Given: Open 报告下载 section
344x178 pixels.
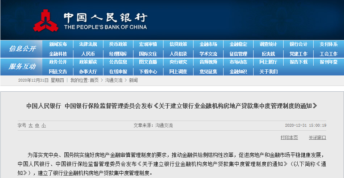Looking at the screenshot, I should click(298, 62).
